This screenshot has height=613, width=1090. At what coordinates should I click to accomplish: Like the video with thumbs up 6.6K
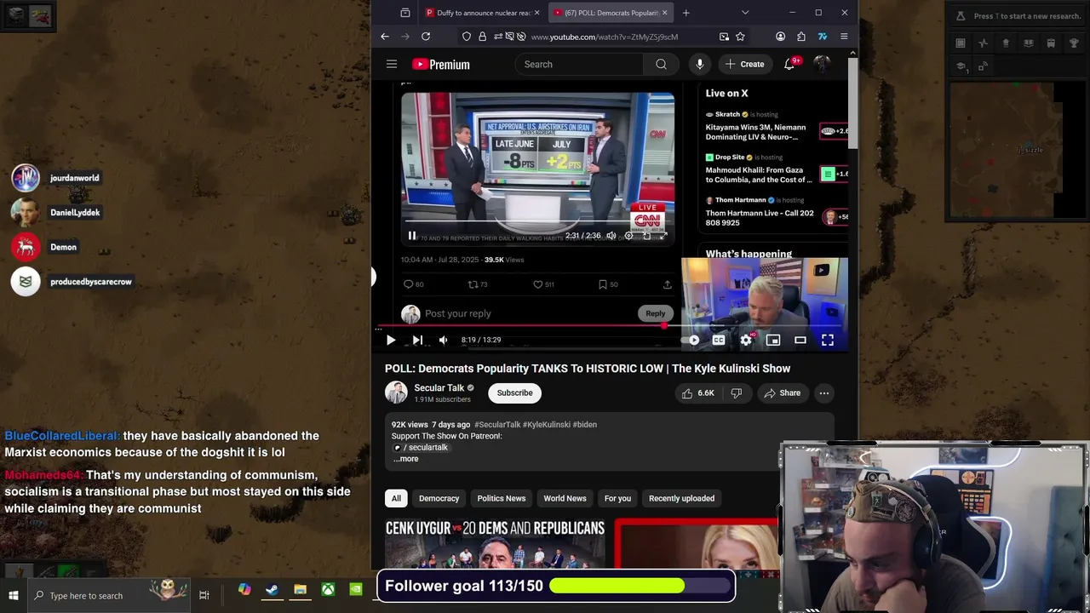tap(698, 393)
